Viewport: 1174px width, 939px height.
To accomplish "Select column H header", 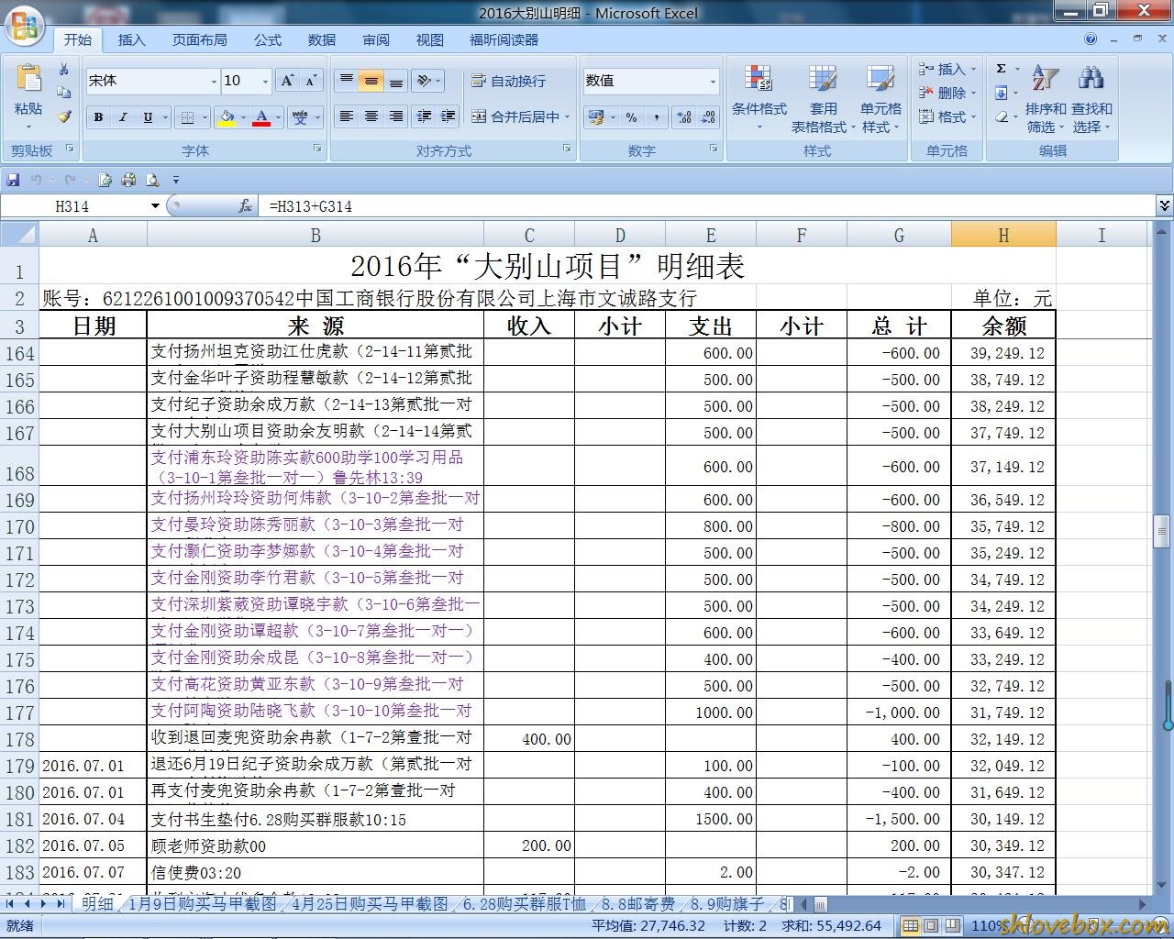I will point(1003,236).
